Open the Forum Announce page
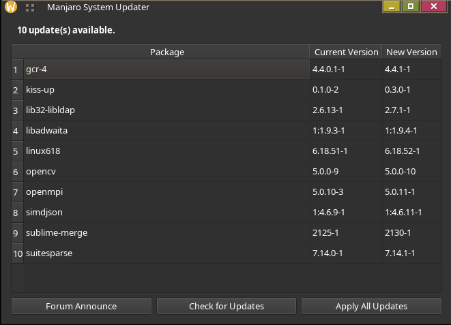The image size is (451, 325). pyautogui.click(x=81, y=306)
